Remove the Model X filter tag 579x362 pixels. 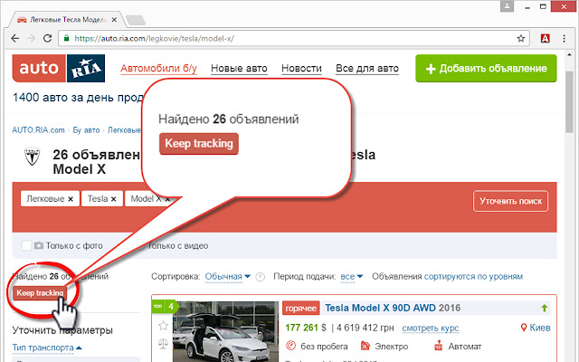click(166, 199)
